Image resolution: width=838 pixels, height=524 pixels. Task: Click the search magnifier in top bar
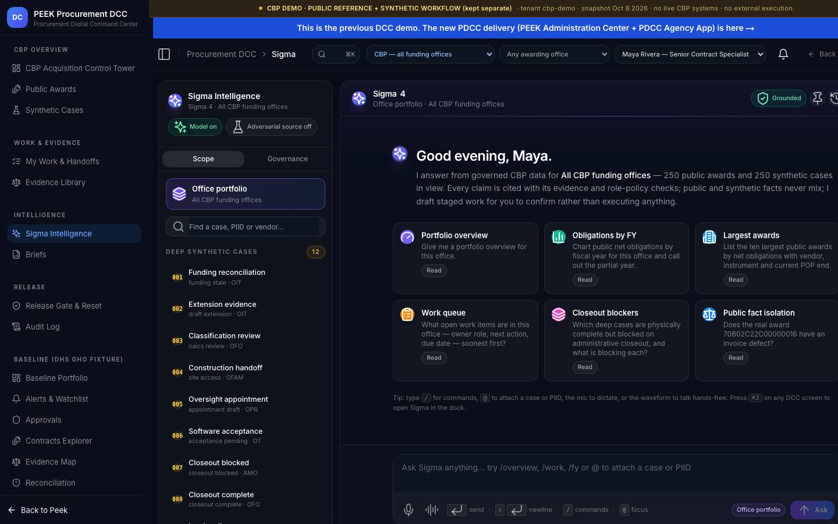tap(322, 54)
